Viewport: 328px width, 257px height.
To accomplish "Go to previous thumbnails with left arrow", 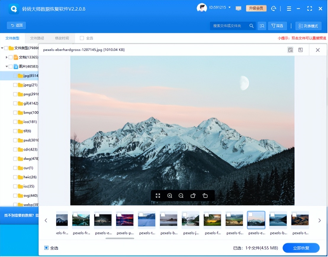I will [x=46, y=220].
